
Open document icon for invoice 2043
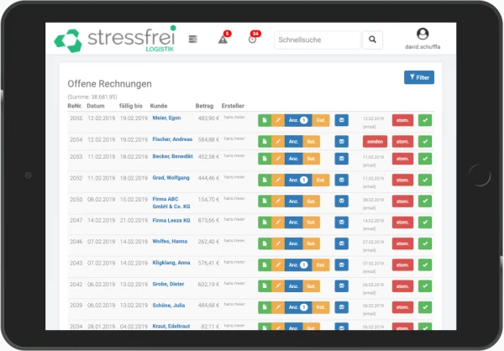pos(265,265)
